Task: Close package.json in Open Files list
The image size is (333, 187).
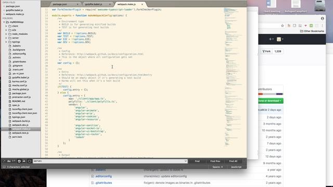Action: pyautogui.click(x=4, y=6)
